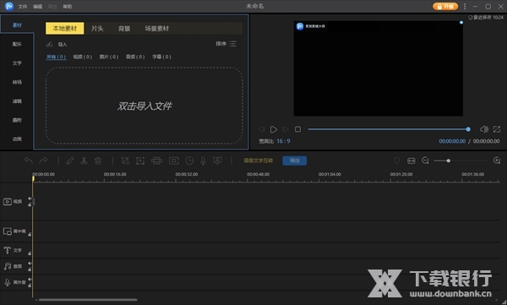Click the music note audio track icon
507x305 pixels.
(x=7, y=266)
